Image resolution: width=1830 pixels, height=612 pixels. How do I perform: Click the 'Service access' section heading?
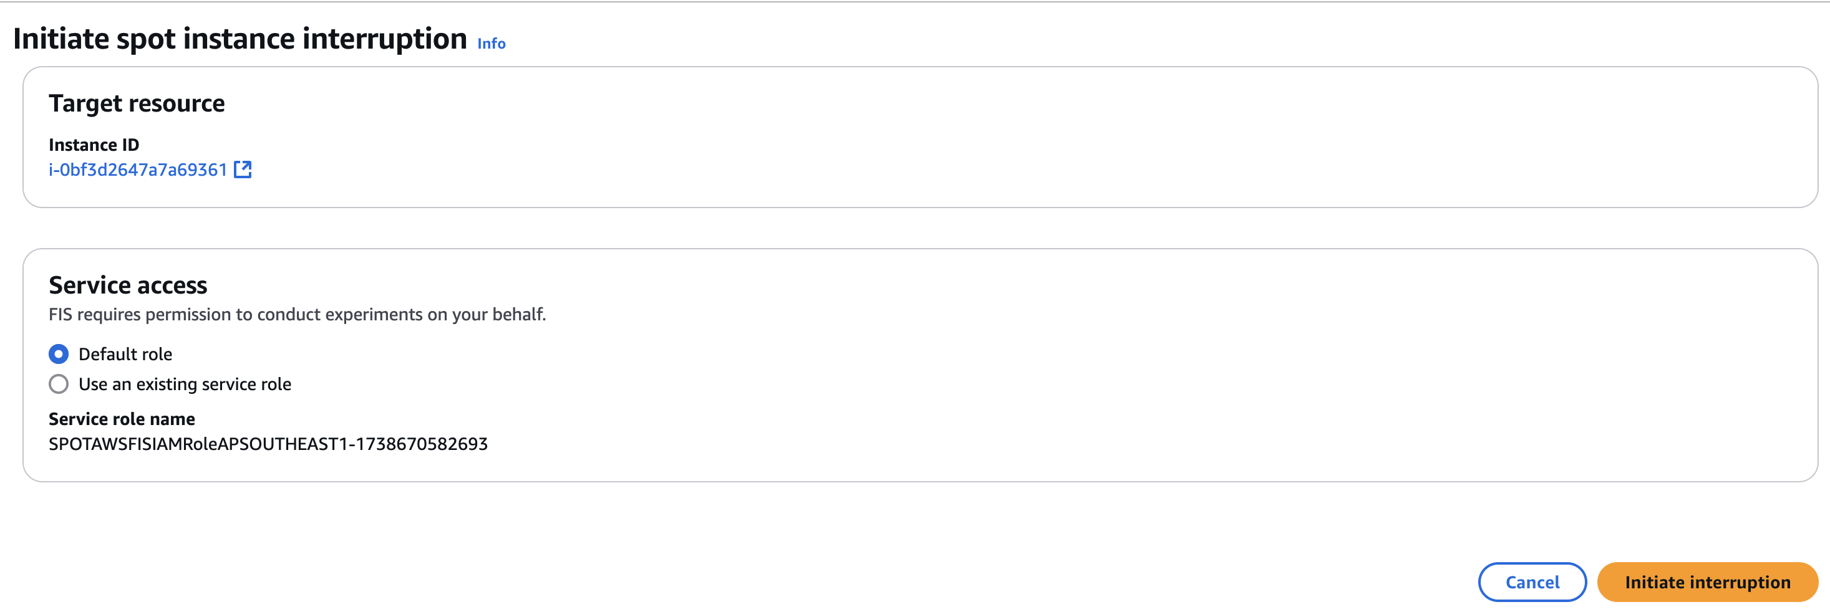tap(128, 285)
